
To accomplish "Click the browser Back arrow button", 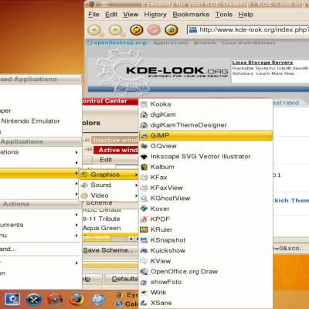I will [94, 30].
